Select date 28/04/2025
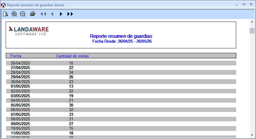Viewport: 256px width, 139px height. [20, 72]
